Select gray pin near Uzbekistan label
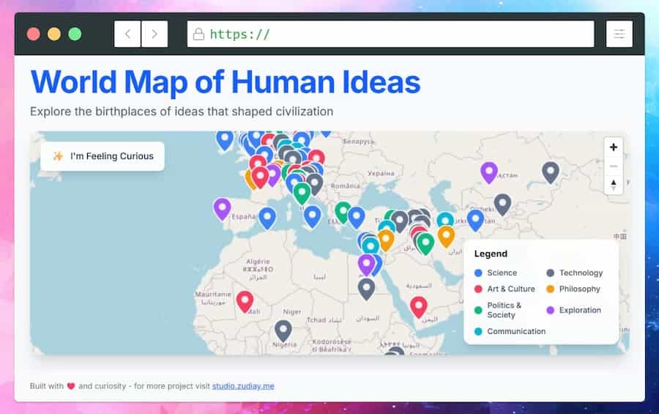The image size is (659, 414). (x=502, y=204)
